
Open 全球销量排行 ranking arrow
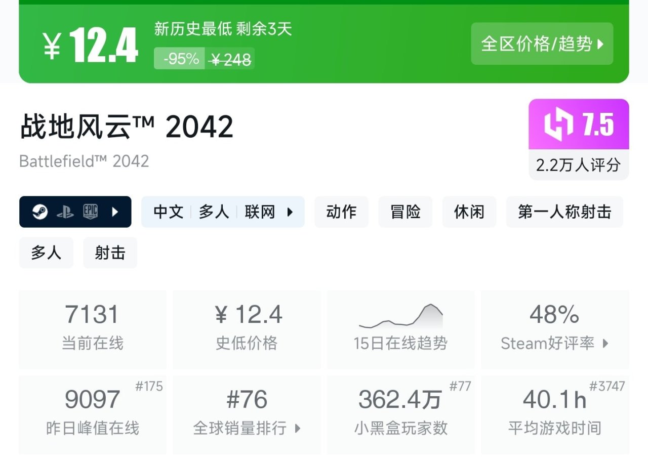(x=298, y=429)
